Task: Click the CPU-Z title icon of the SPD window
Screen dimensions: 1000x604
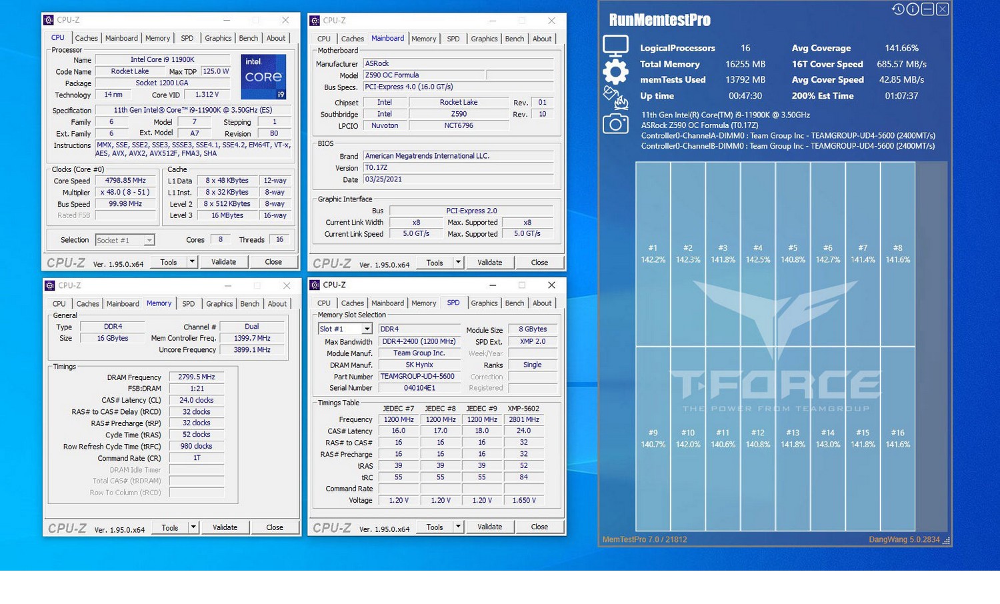Action: click(315, 285)
